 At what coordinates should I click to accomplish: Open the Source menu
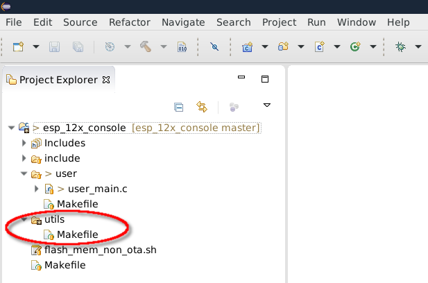click(x=80, y=22)
